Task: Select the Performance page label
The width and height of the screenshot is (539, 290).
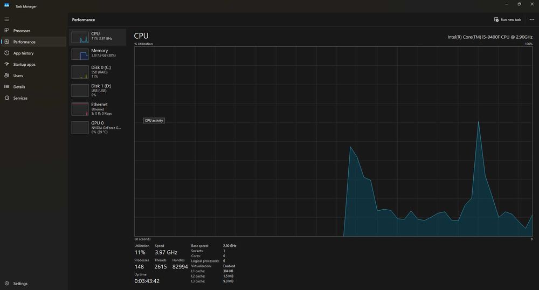Action: tap(24, 42)
